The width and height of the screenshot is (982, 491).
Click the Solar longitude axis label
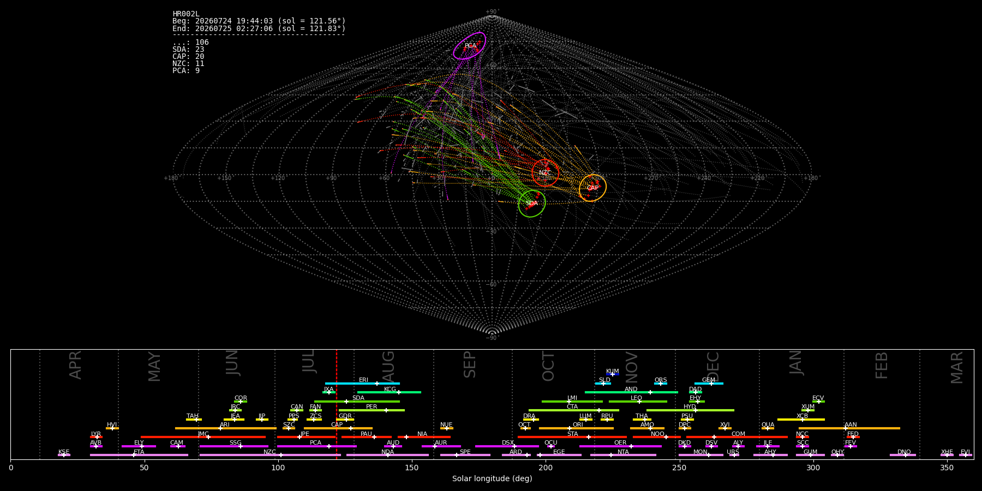click(492, 479)
